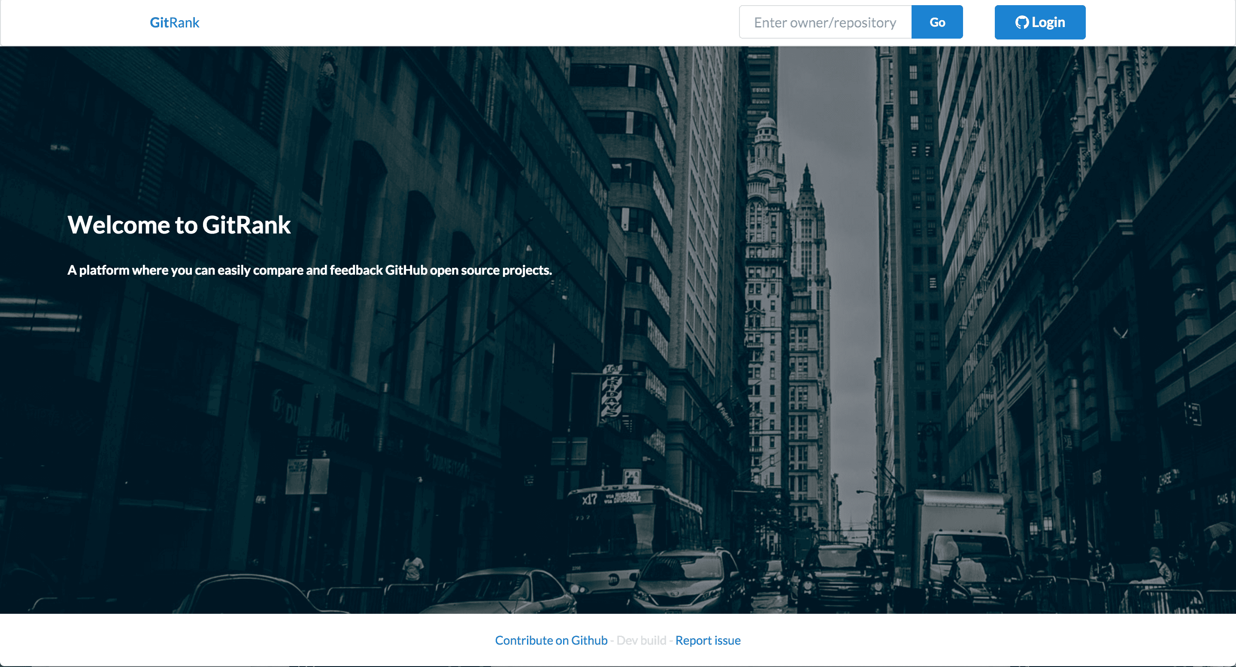Open the Contribute on Github link
The width and height of the screenshot is (1236, 667).
(551, 640)
